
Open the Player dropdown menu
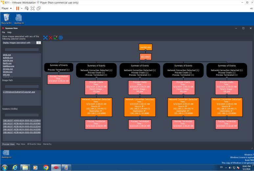[7, 8]
